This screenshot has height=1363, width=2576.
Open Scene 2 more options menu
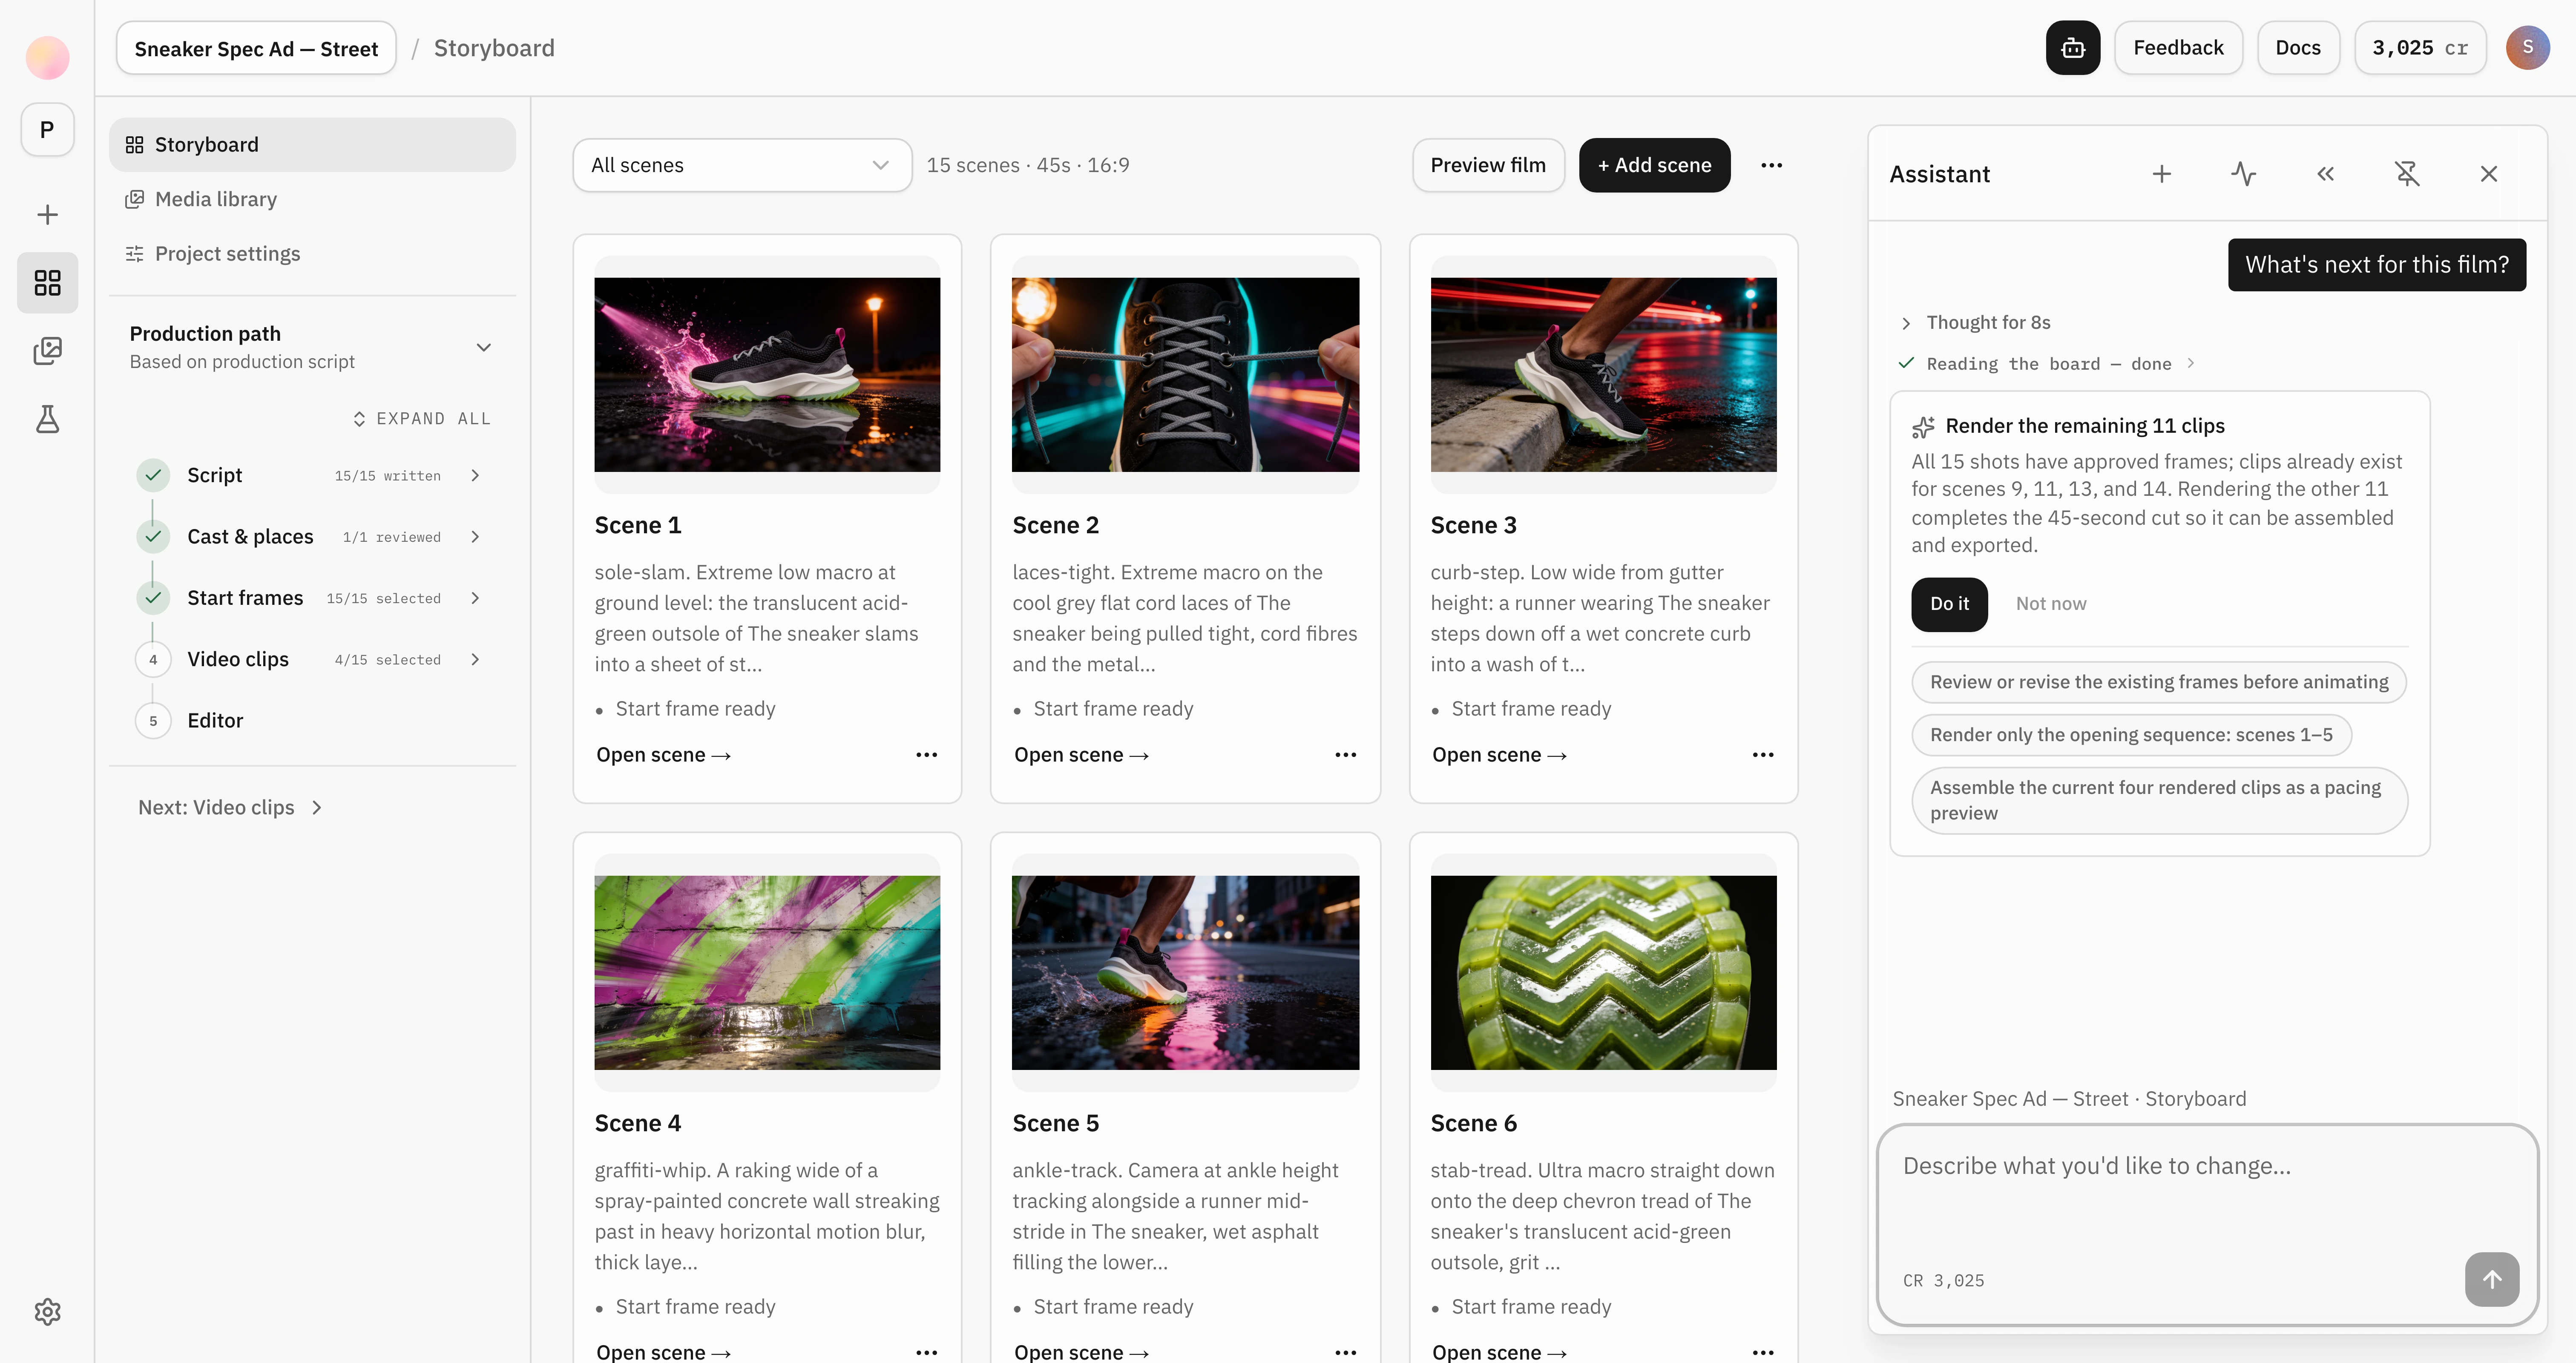point(1346,755)
